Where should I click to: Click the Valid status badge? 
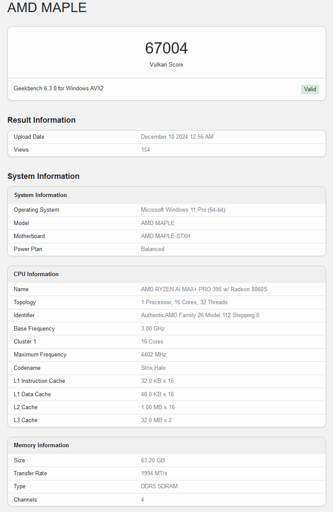tap(310, 89)
